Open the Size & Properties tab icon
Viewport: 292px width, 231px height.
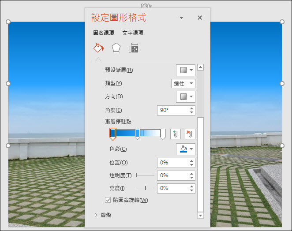pos(134,48)
